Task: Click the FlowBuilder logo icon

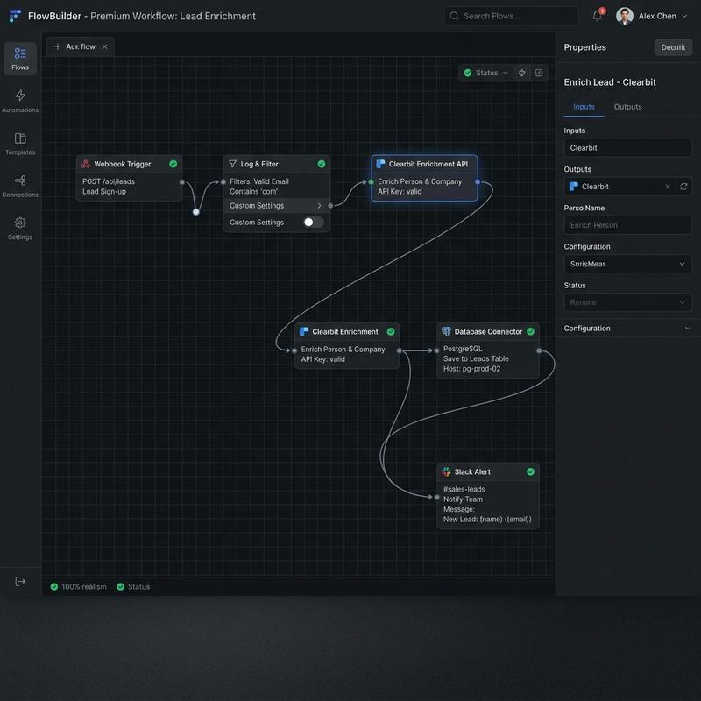Action: coord(15,16)
